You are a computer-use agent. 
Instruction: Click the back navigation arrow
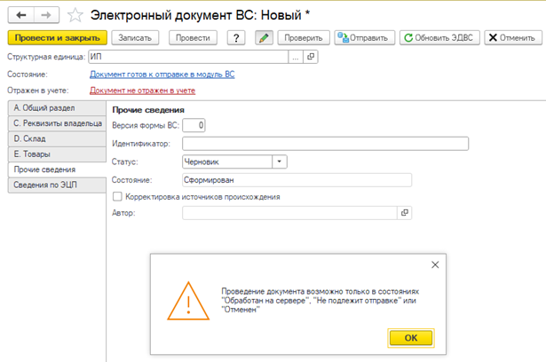20,15
